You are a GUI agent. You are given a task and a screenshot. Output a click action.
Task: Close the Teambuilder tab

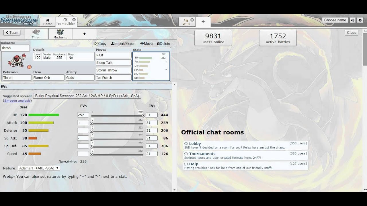[x=74, y=20]
